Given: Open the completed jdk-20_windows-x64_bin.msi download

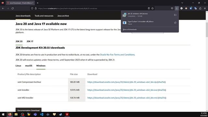Looking at the screenshot, I should coord(147,15).
